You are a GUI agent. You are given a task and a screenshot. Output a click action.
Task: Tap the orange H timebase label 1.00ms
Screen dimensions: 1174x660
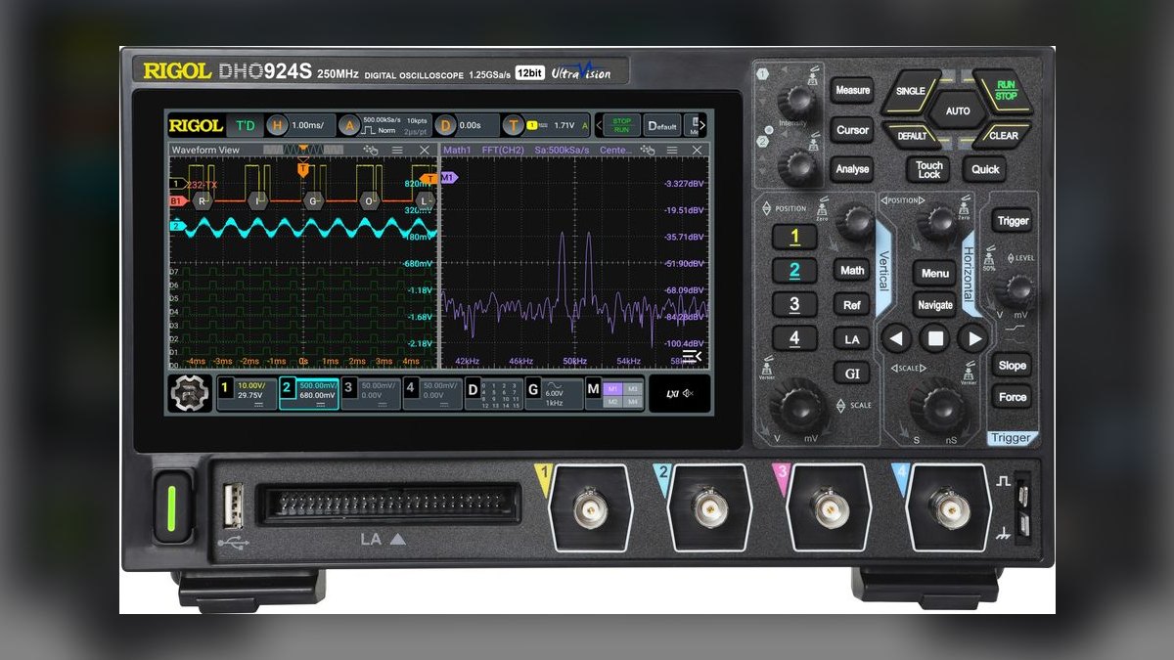click(301, 125)
